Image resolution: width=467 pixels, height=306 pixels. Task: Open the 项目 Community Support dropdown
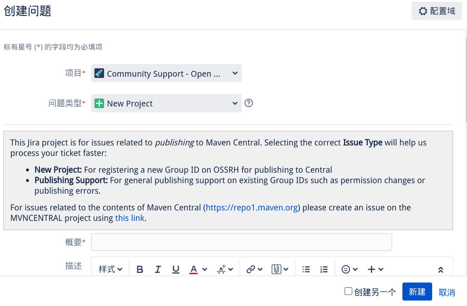166,73
